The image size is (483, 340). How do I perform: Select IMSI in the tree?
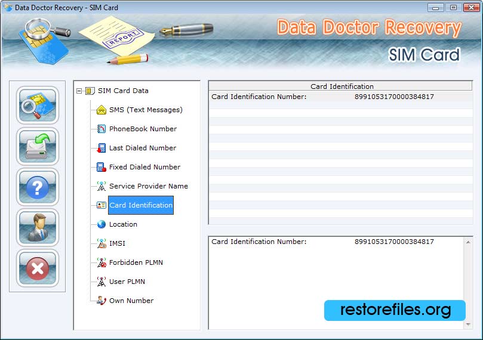tap(117, 243)
